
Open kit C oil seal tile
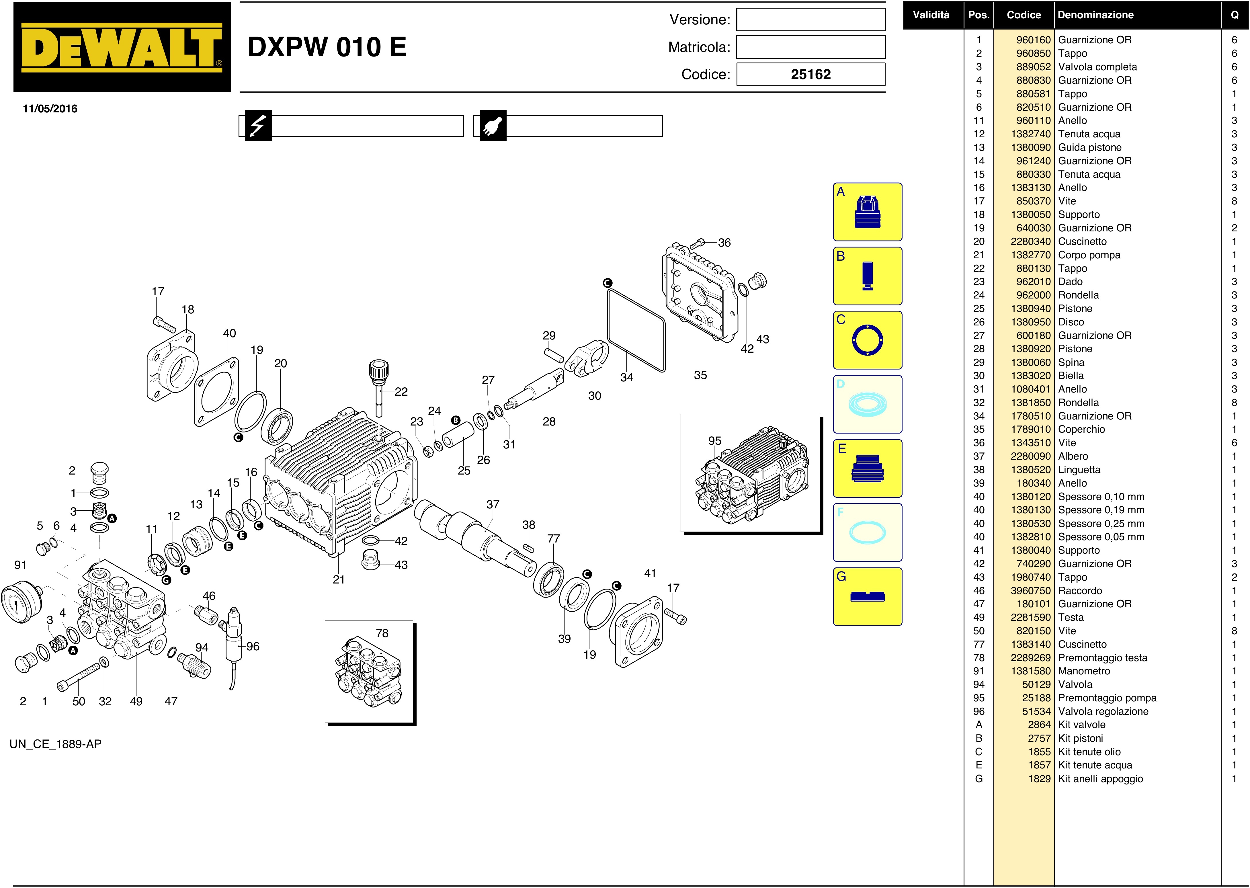(867, 340)
